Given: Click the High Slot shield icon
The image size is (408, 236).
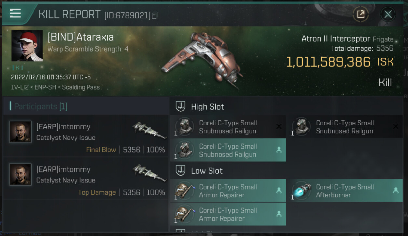Looking at the screenshot, I should [180, 106].
